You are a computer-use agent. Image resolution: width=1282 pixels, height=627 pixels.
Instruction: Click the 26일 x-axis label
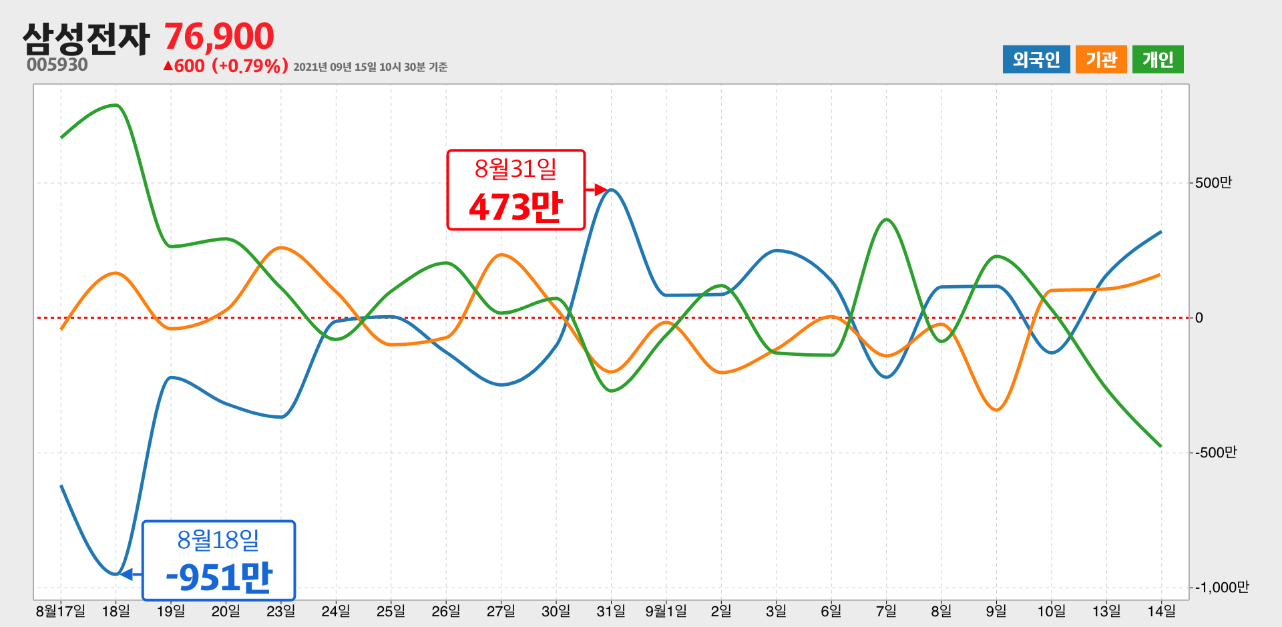click(x=446, y=611)
